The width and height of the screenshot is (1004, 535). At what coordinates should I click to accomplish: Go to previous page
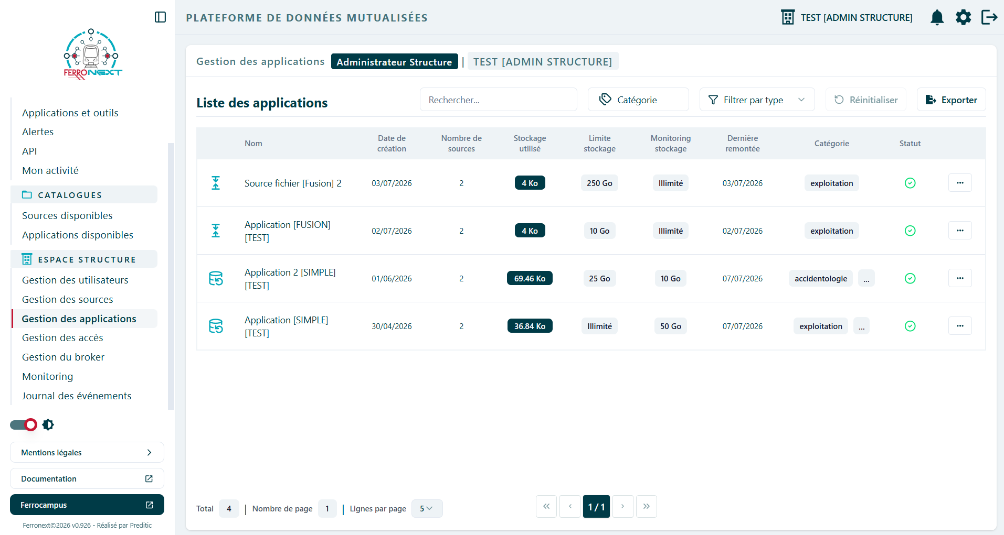(x=570, y=506)
